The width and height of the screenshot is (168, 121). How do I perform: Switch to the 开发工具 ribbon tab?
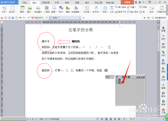pos(98,3)
